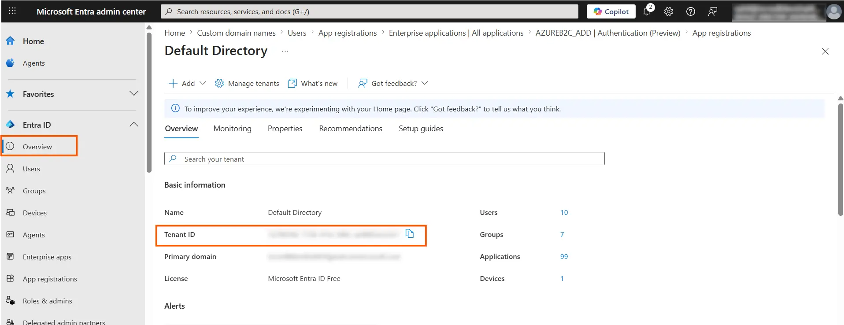The height and width of the screenshot is (325, 844).
Task: Click Enterprise applications | All applications breadcrumb
Action: [456, 33]
